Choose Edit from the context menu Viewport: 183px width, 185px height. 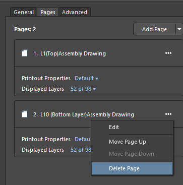point(132,127)
